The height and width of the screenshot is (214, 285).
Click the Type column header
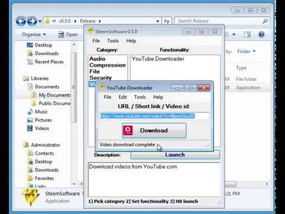pos(241,68)
